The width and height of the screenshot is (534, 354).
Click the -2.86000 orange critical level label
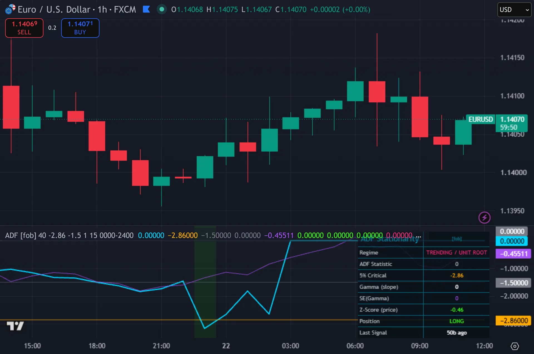513,321
